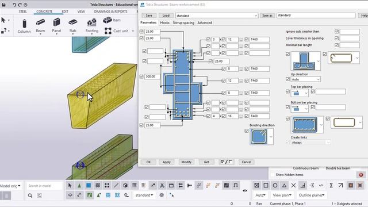Select the Panel tool in ribbon

[x=56, y=26]
